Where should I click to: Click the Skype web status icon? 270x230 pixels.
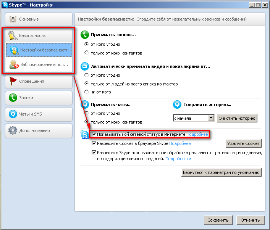pos(85,135)
